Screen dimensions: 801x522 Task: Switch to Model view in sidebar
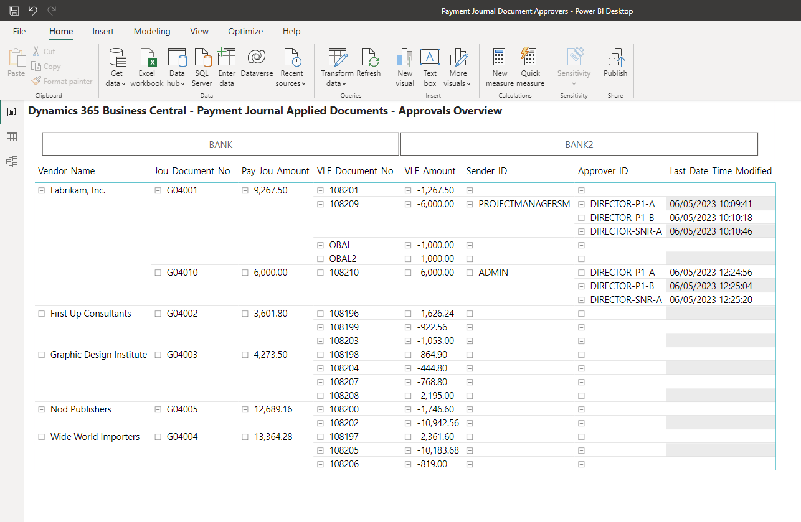(x=11, y=162)
